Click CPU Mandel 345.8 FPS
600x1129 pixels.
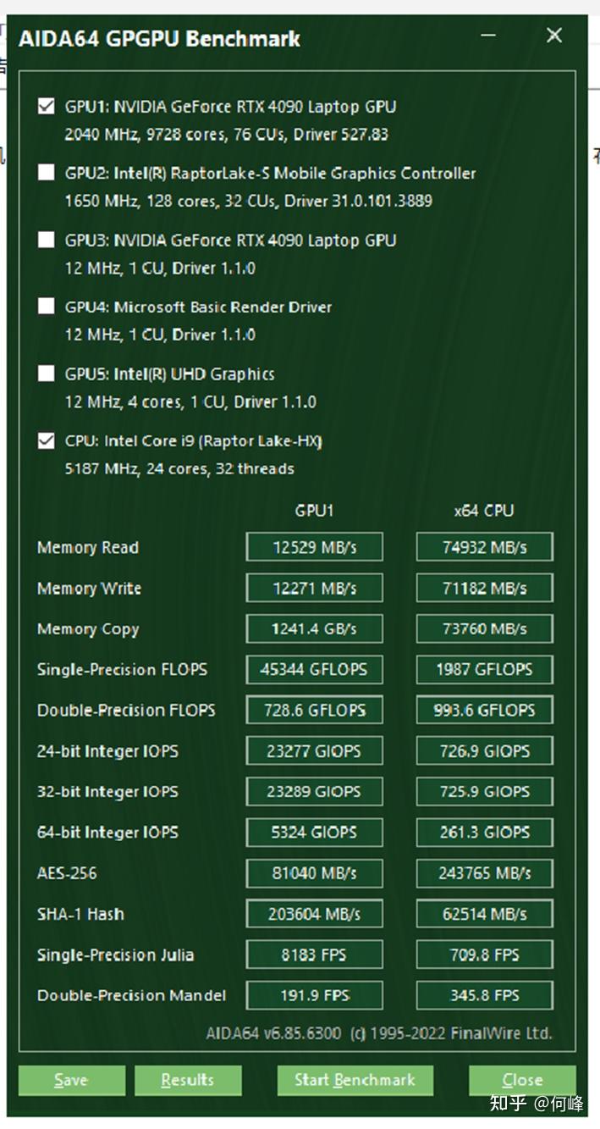coord(484,994)
